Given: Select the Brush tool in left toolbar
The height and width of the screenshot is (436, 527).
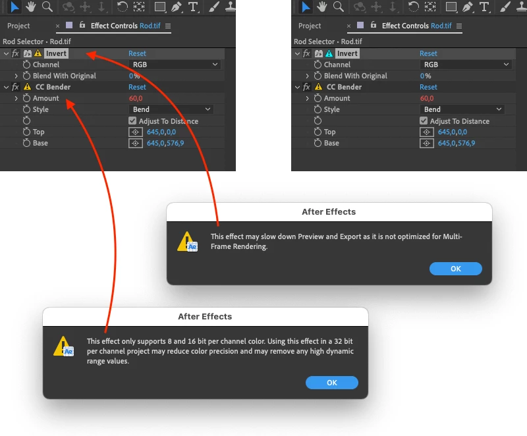Looking at the screenshot, I should click(x=213, y=7).
